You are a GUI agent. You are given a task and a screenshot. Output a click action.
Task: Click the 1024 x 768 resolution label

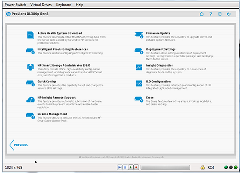coord(14,167)
